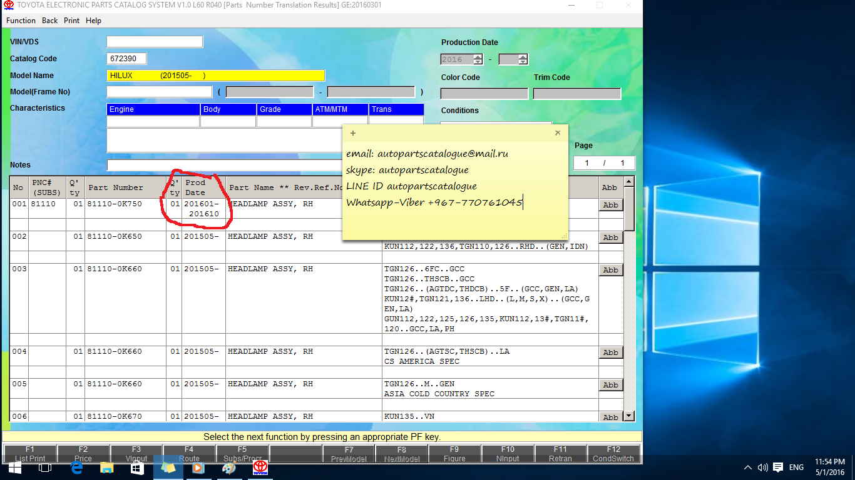
Task: Click the F12 CondSwitch button
Action: 613,454
